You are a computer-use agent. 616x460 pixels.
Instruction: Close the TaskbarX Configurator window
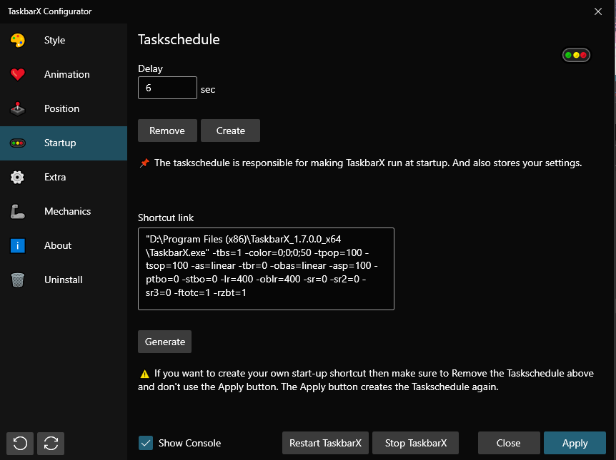598,11
